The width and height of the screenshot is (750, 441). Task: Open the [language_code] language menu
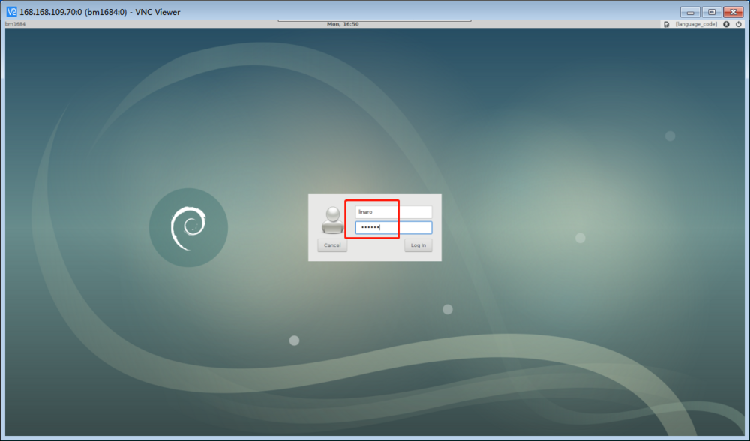point(696,24)
